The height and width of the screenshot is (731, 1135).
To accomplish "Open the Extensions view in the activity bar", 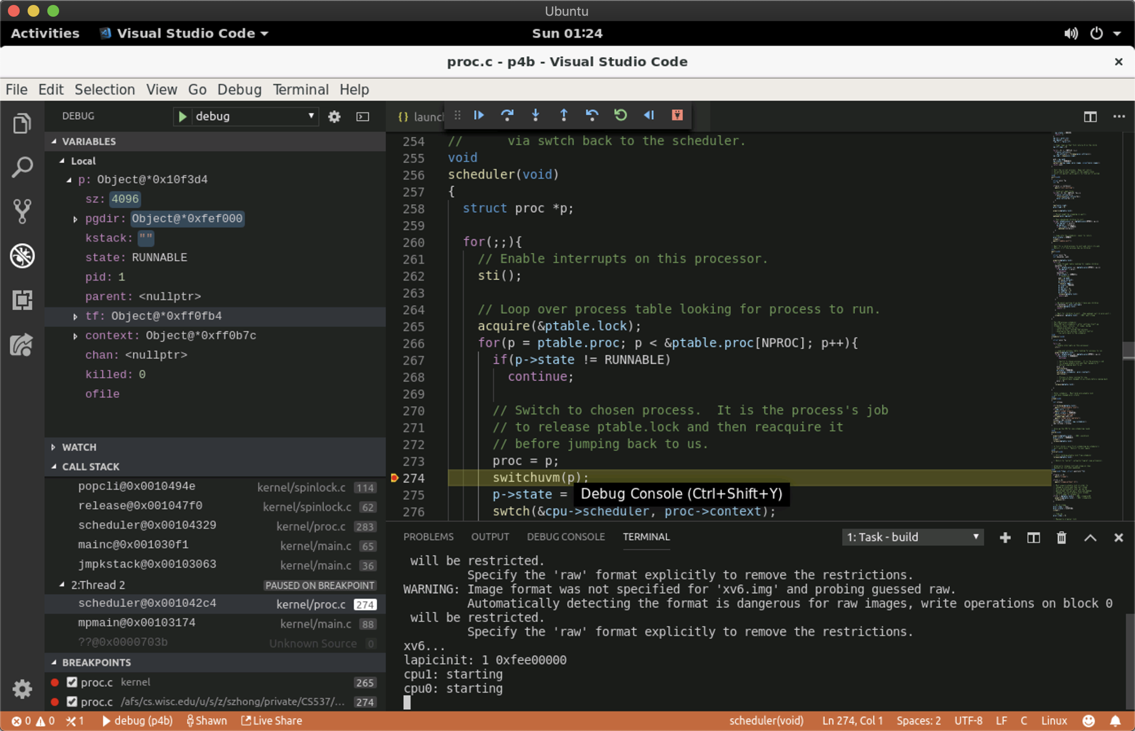I will click(x=22, y=299).
